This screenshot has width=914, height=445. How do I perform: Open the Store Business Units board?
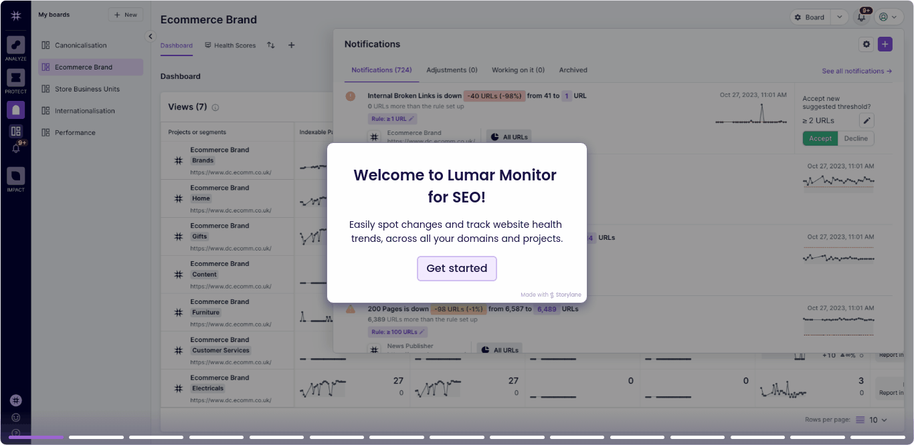90,89
